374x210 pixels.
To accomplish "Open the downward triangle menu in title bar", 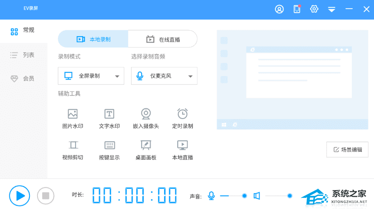I will 331,10.
